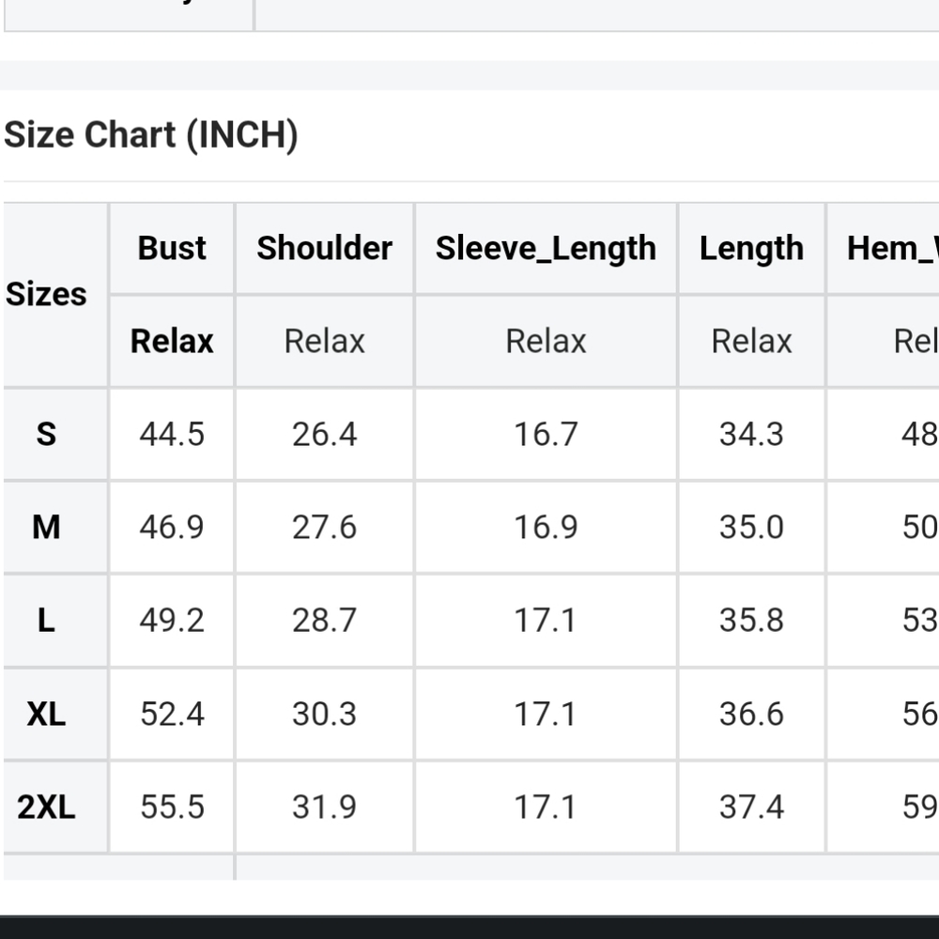Click the L size row label
The image size is (939, 939).
[46, 620]
